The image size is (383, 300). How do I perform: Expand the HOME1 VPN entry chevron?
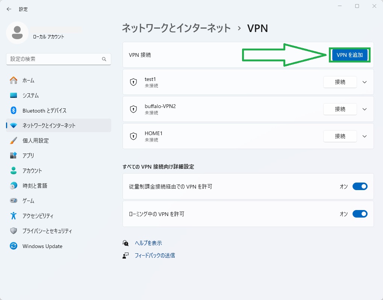coord(364,136)
